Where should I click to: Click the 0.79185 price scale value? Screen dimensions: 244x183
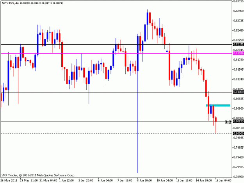tap(239, 167)
